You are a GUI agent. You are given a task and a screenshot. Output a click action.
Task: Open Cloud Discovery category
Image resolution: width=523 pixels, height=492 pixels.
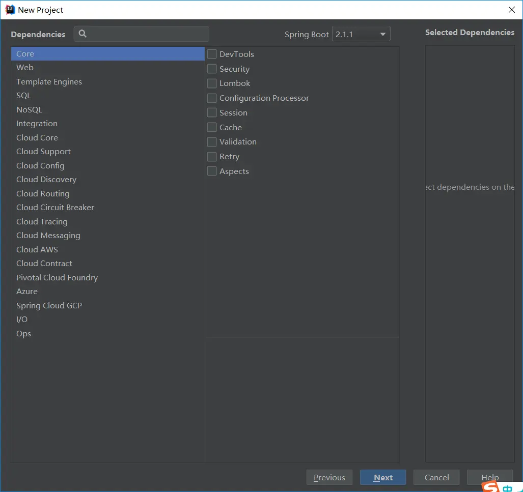point(108,180)
